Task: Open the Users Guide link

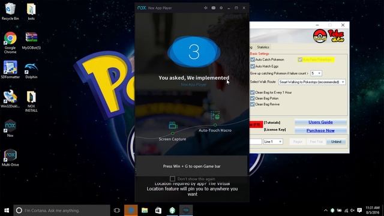Action: coord(320,122)
